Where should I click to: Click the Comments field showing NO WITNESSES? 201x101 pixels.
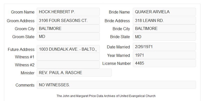116,85
